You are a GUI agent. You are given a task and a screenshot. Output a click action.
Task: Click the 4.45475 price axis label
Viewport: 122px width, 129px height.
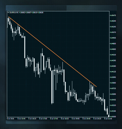tap(113, 15)
